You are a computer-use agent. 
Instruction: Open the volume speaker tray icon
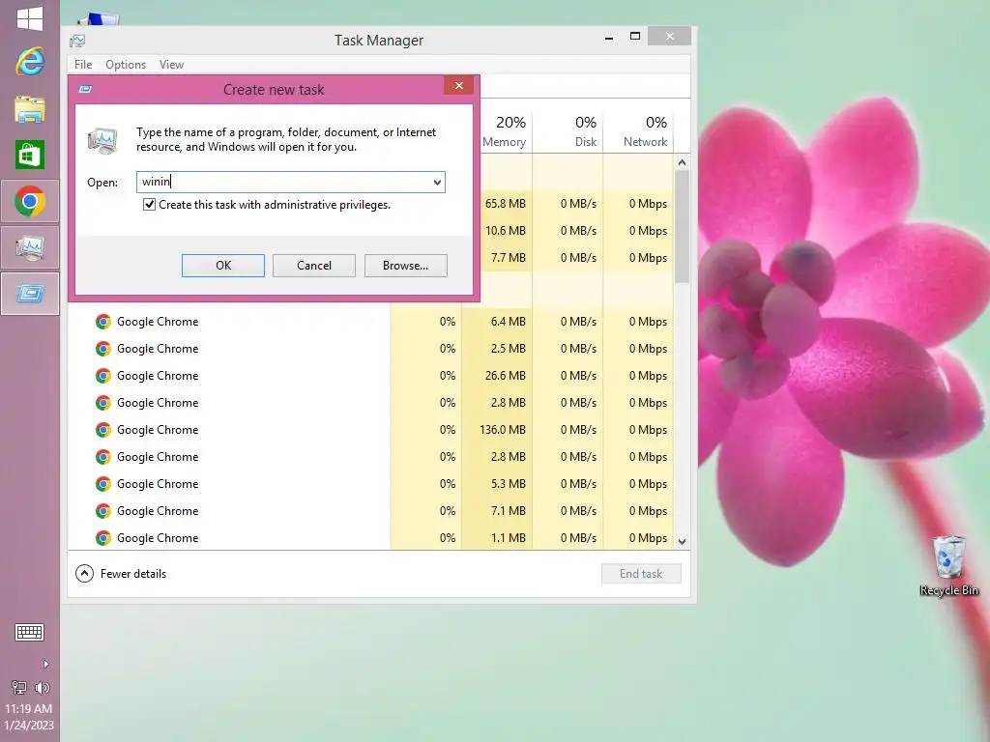point(43,688)
